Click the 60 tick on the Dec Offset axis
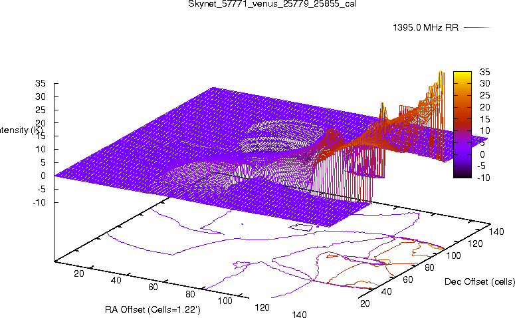 408,280
